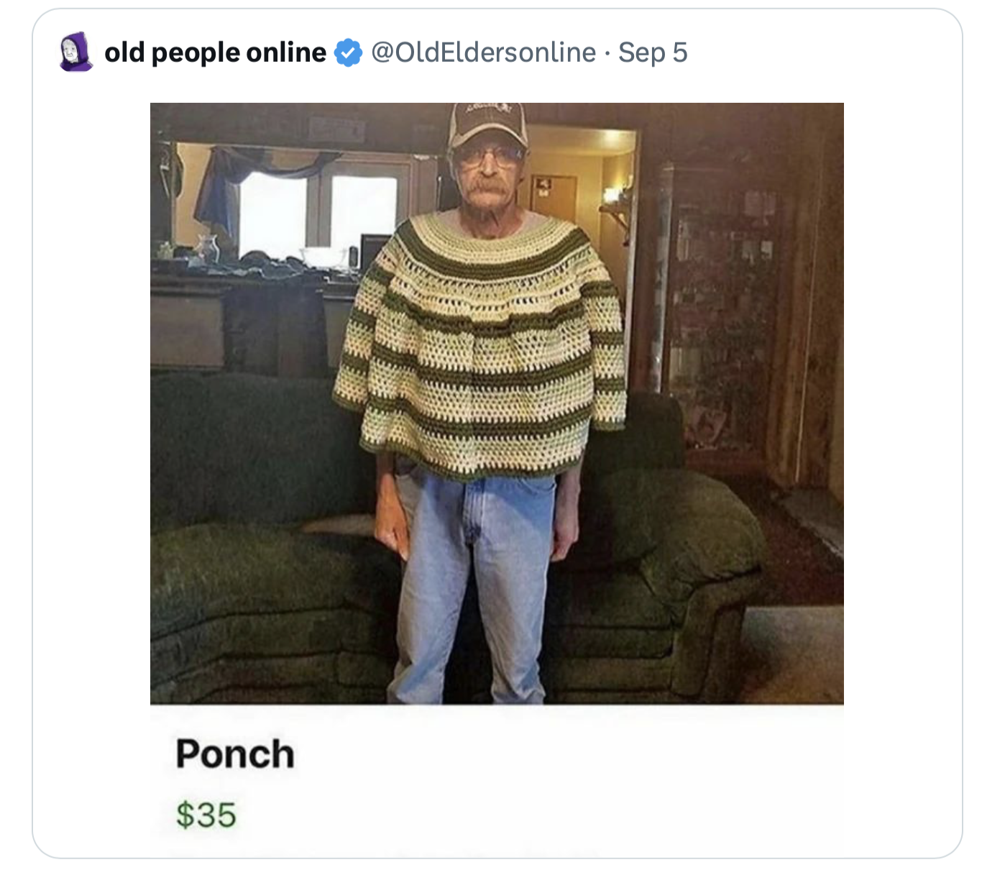This screenshot has width=982, height=870.
Task: Select the "Ponch" listing title
Action: pos(235,754)
